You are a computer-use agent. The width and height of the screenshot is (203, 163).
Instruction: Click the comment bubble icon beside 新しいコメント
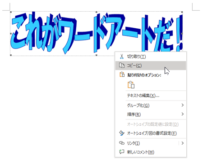coord(122,152)
